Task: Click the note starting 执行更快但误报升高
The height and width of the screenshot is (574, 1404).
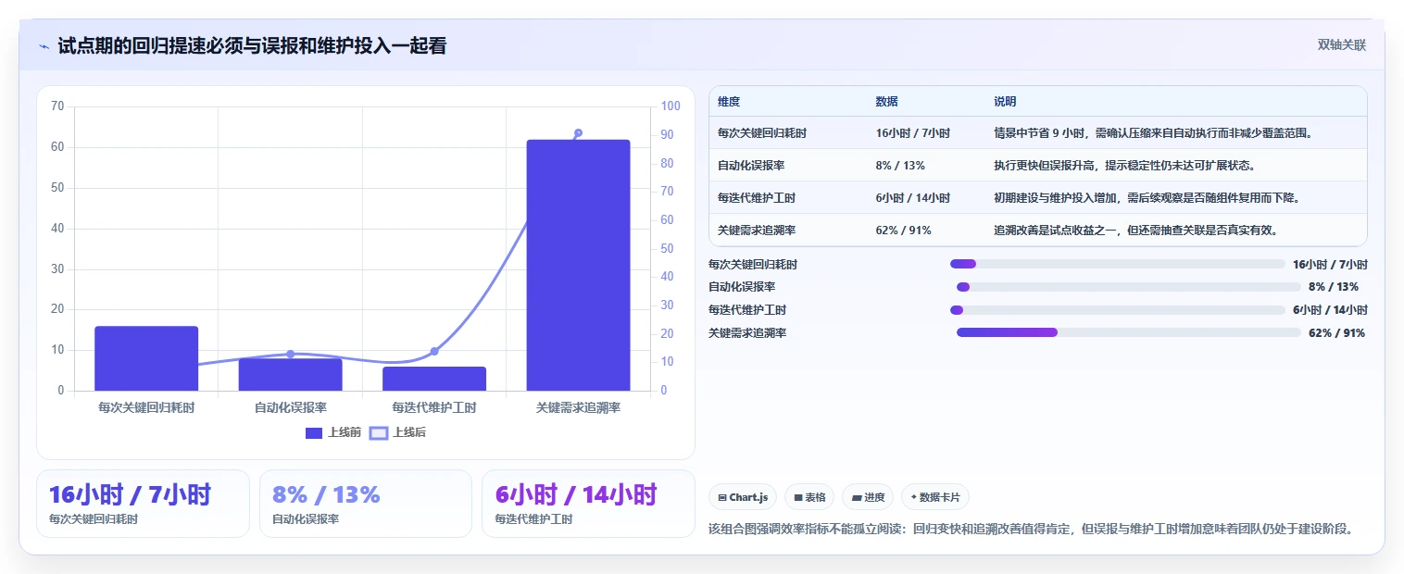Action: pyautogui.click(x=1124, y=166)
